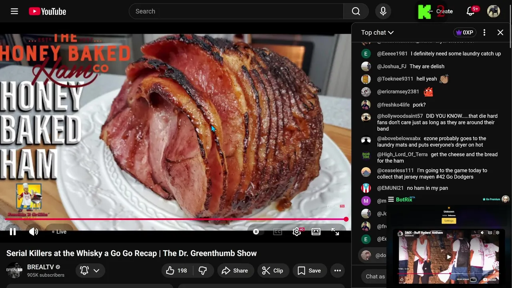
Task: Click @freshko4life's pork? message
Action: (x=419, y=105)
